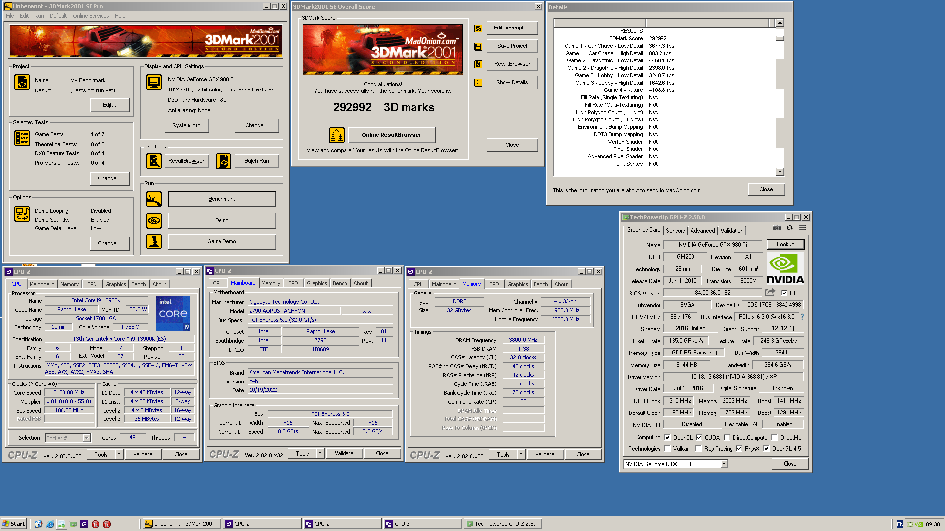This screenshot has height=531, width=945.
Task: Click Validate in the CPU-Z Memory window
Action: click(x=545, y=454)
